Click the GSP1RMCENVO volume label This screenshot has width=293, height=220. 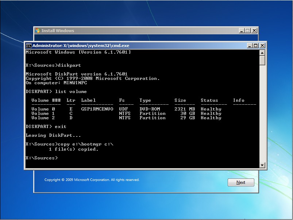click(97, 109)
